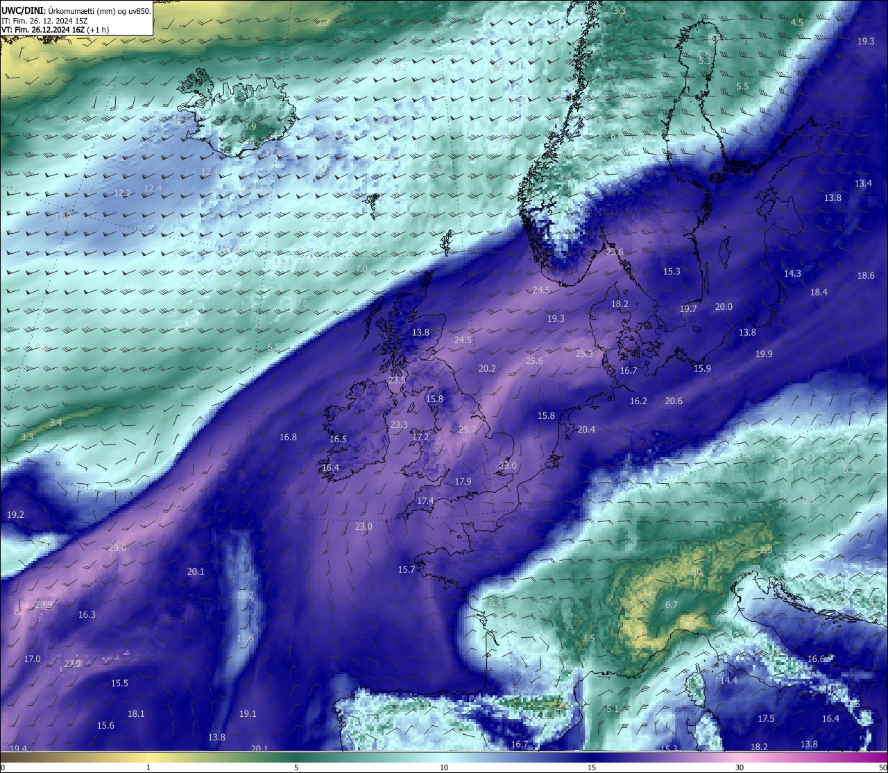
Task: Click the 16.8 value west of Ireland
Action: (288, 437)
